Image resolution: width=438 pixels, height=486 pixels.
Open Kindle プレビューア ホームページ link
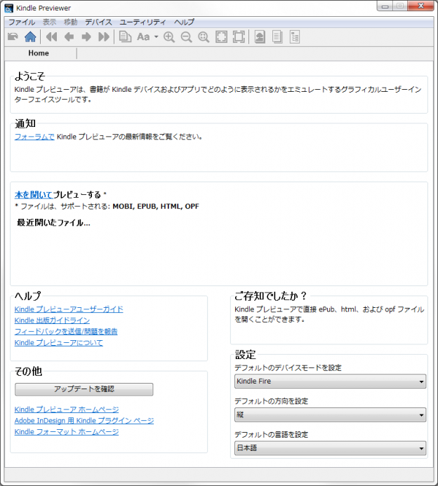pos(67,410)
